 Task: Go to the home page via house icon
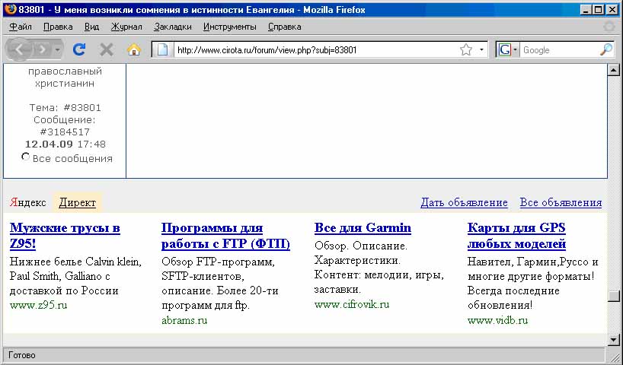(x=134, y=50)
